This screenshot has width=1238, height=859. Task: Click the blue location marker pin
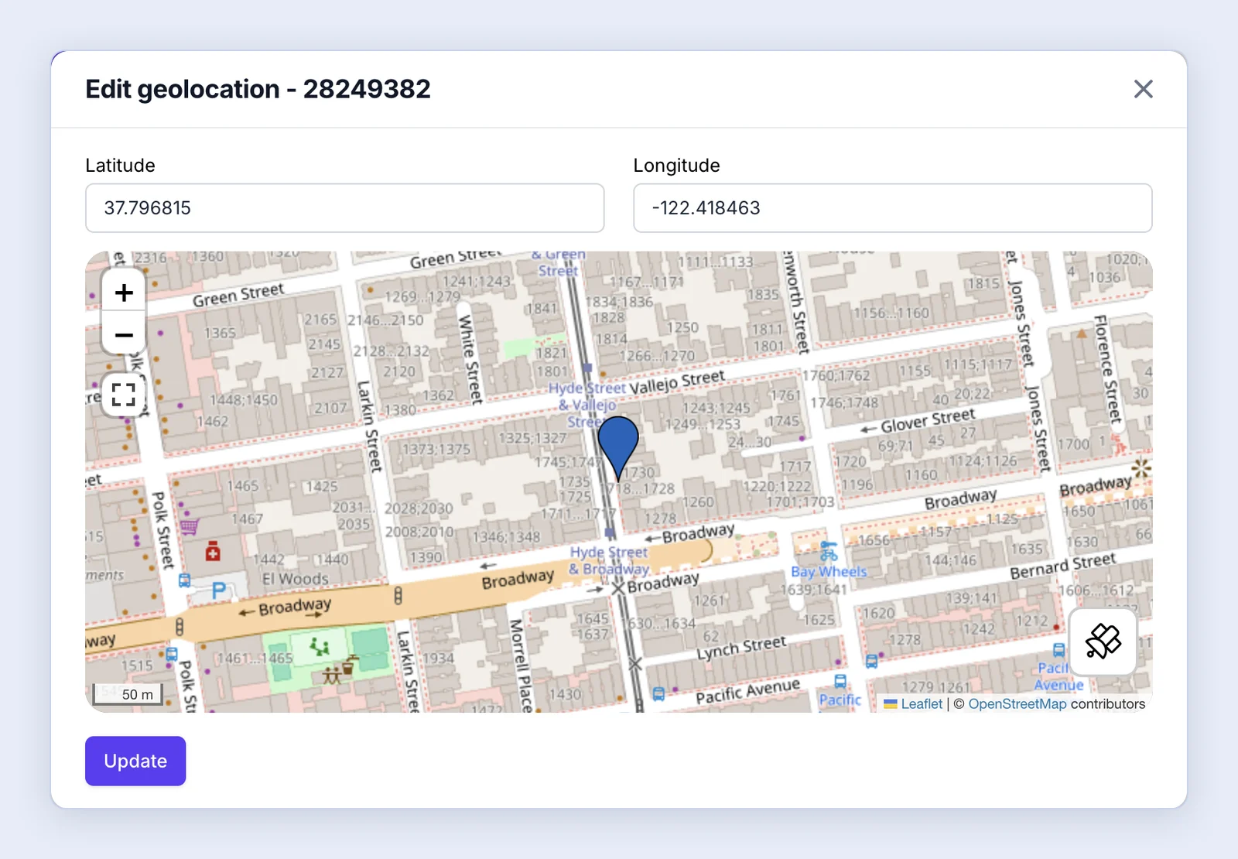coord(618,449)
